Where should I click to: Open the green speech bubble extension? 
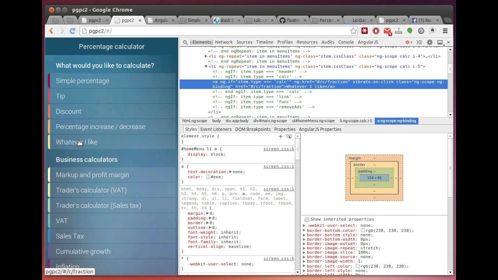410,31
